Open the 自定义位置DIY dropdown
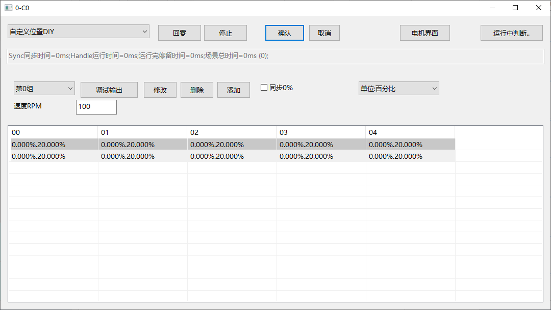This screenshot has width=551, height=310. click(x=79, y=32)
